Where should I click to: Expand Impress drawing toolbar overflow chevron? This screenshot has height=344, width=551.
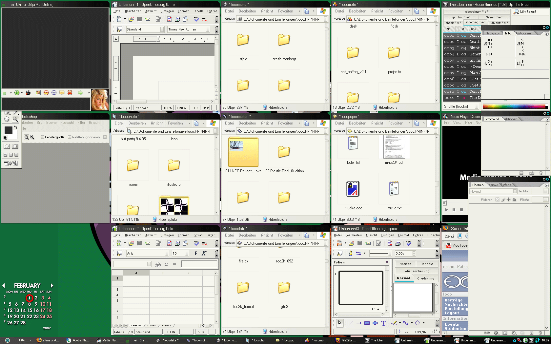pos(437,320)
